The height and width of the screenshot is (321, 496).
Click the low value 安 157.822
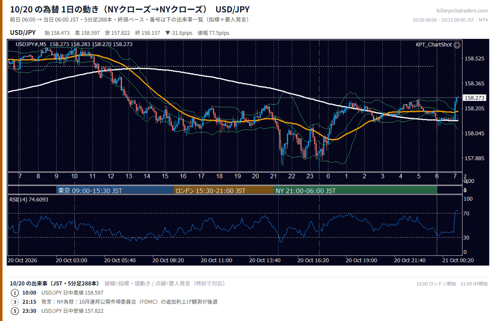(x=117, y=33)
